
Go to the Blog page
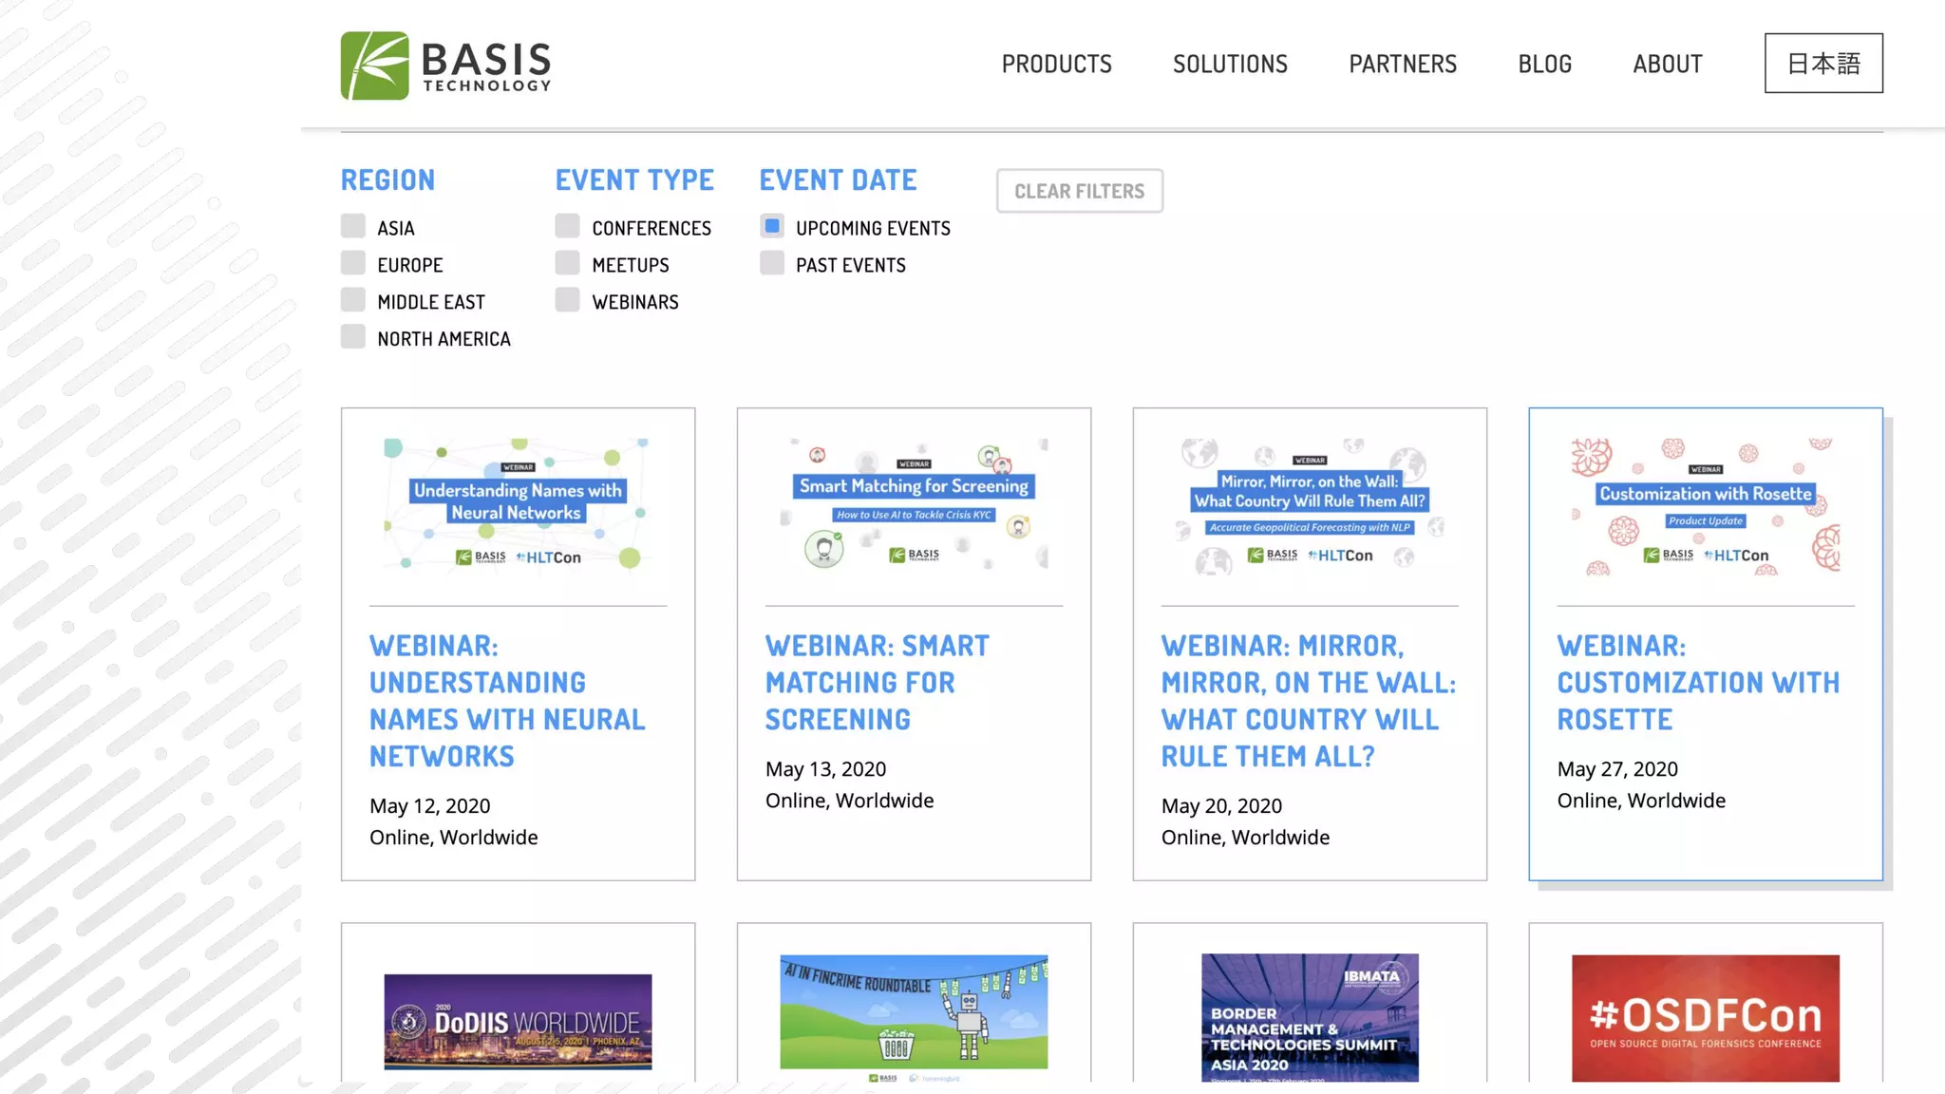(1544, 65)
